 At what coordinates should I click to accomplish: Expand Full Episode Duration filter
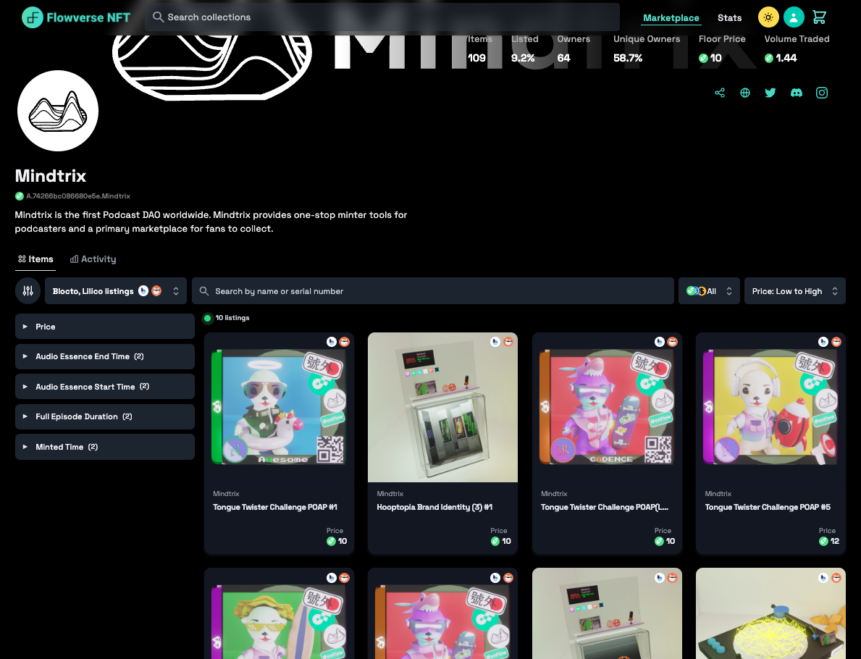[105, 416]
